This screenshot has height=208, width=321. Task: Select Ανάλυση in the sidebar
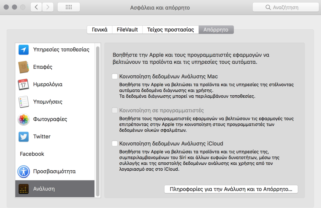click(55, 189)
